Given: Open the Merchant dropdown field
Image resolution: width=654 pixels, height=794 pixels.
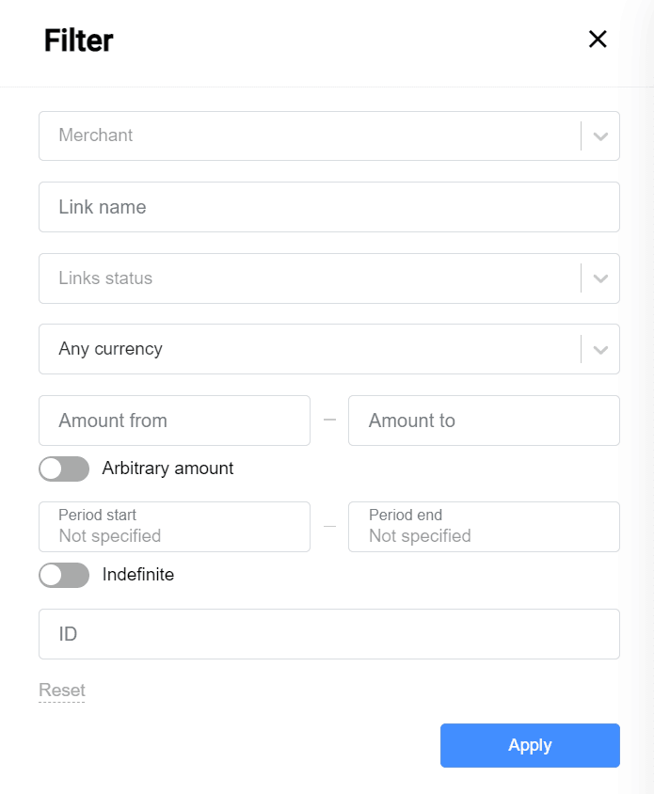Looking at the screenshot, I should point(309,136).
